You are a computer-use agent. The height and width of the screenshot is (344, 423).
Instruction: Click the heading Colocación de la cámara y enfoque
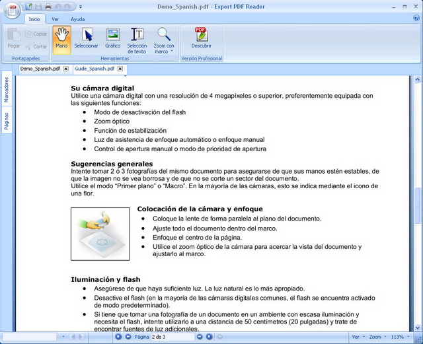[200, 209]
